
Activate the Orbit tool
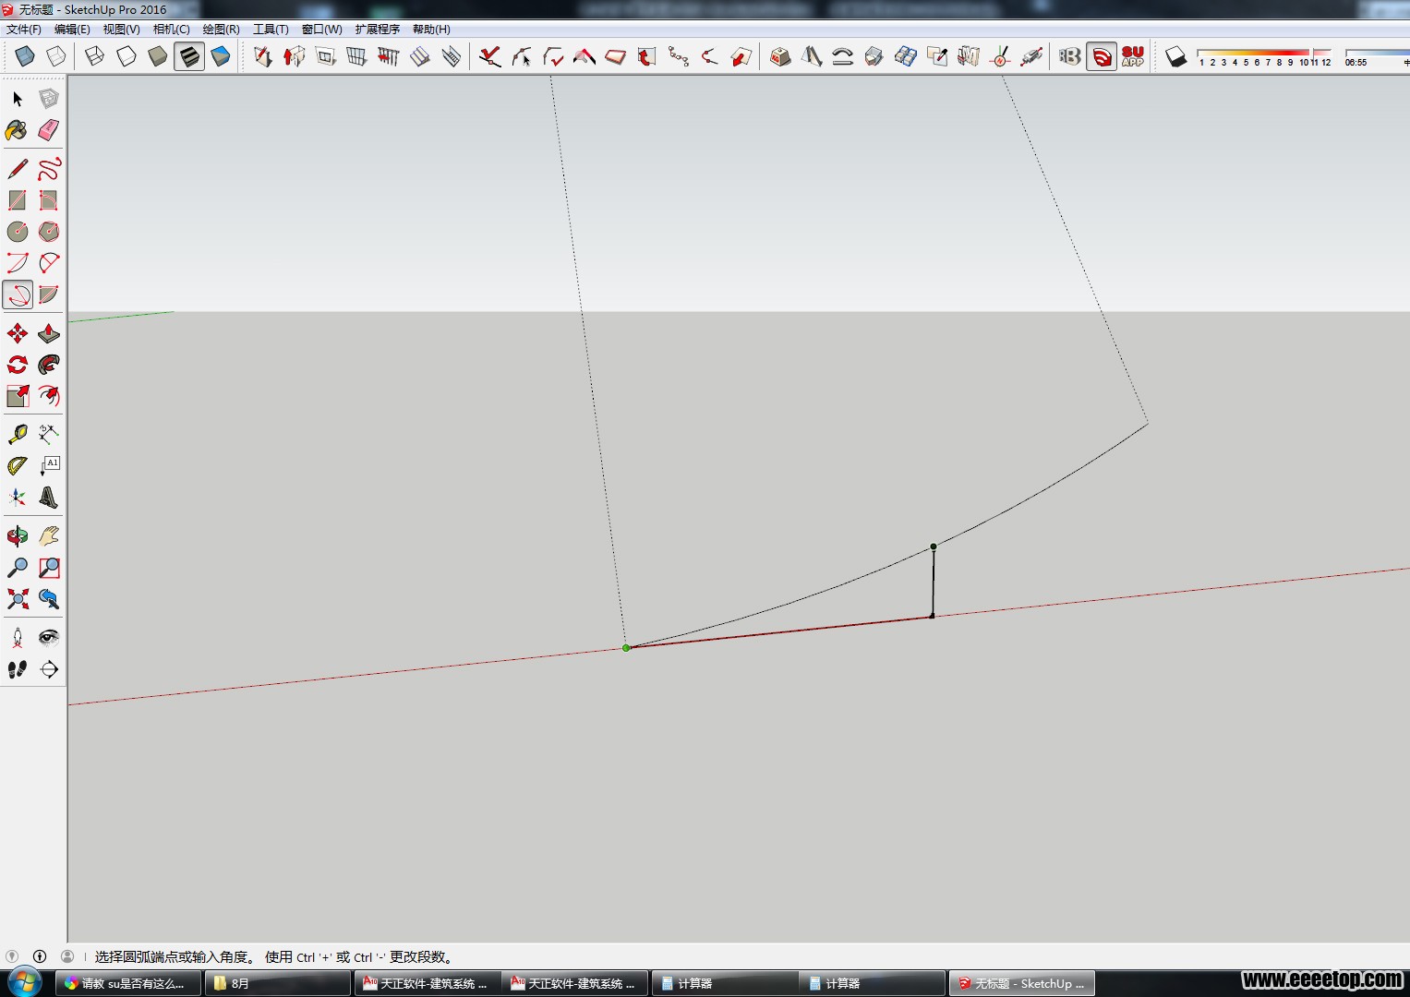click(x=18, y=536)
